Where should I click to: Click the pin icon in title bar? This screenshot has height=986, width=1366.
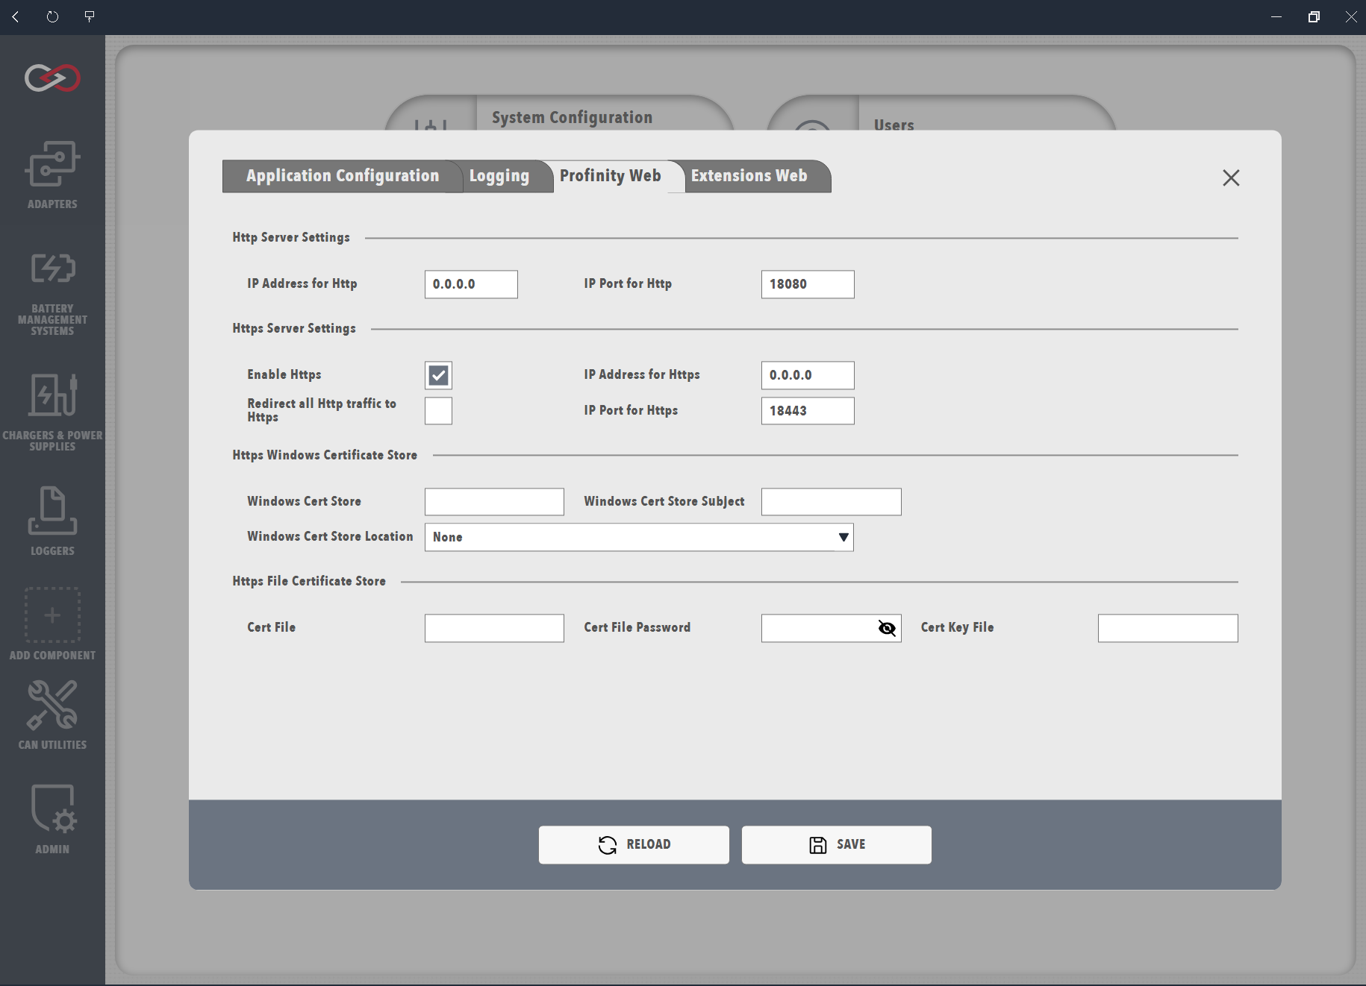(x=90, y=16)
